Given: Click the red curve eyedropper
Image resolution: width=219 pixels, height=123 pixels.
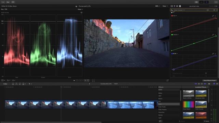Looking at the screenshot, I should click(x=213, y=16).
